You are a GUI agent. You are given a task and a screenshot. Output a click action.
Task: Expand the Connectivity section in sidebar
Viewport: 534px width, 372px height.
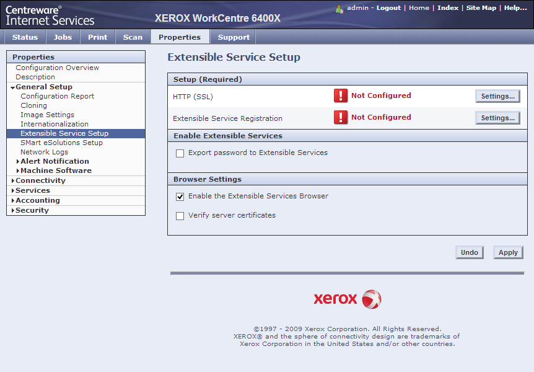point(13,181)
